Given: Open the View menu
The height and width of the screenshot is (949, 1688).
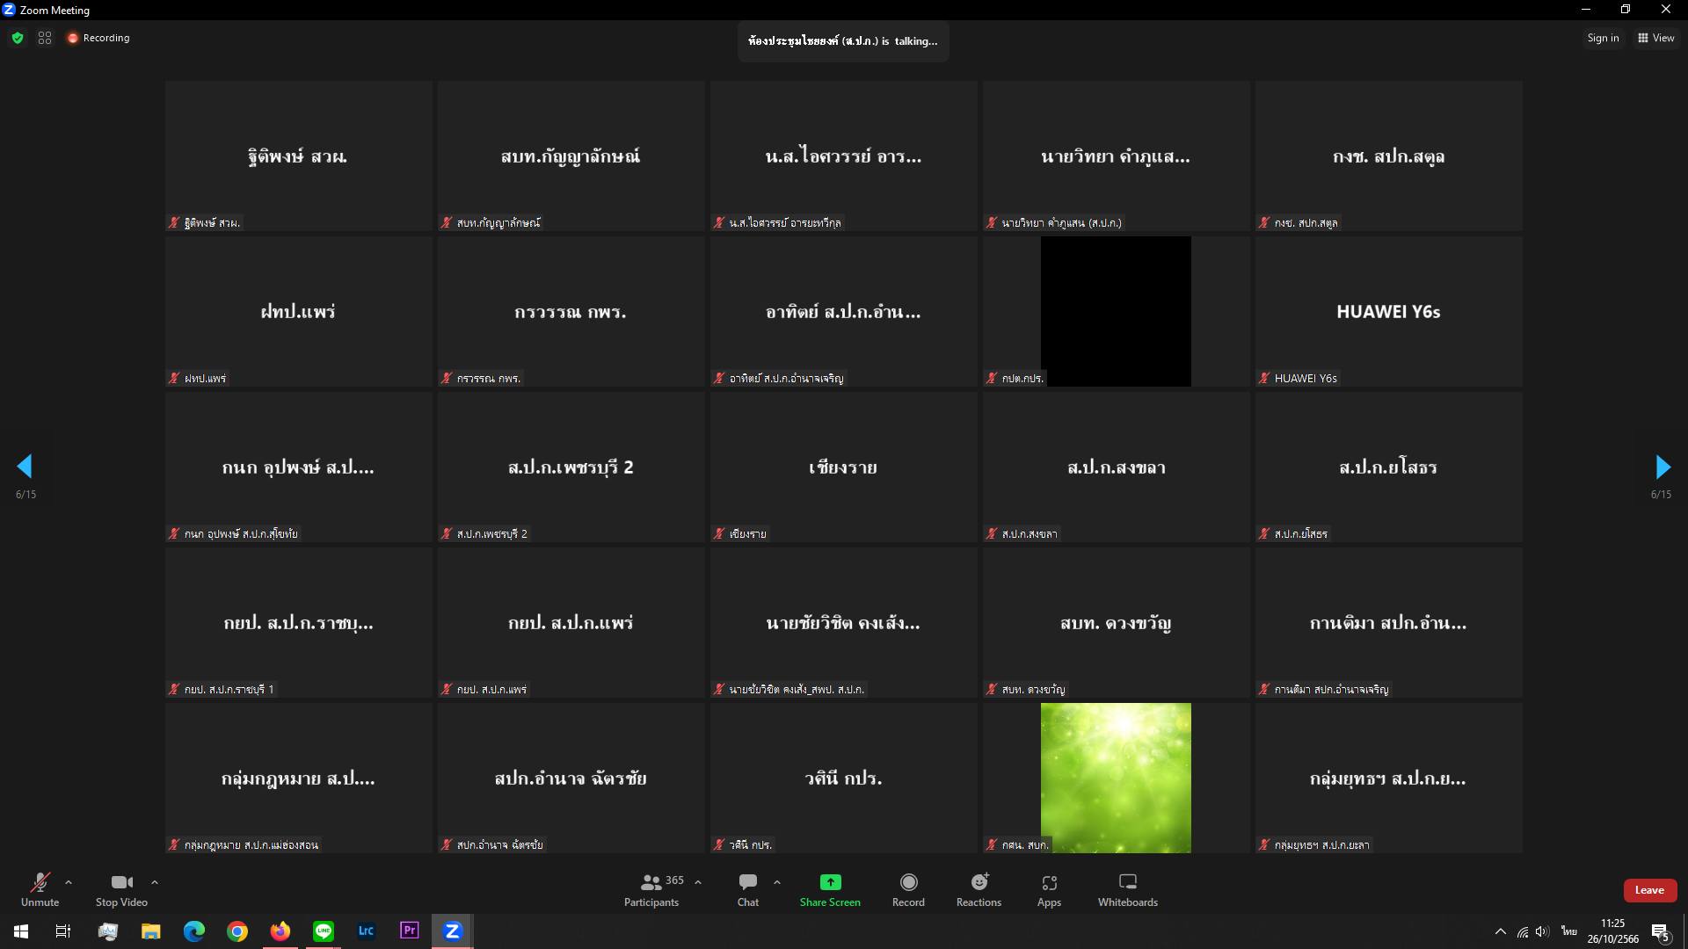Looking at the screenshot, I should point(1655,38).
